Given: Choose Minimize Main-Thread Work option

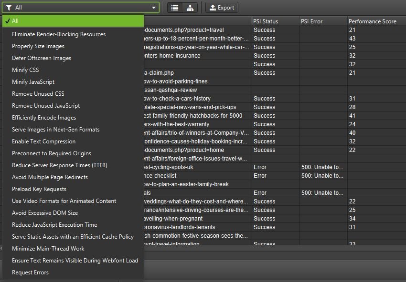Looking at the screenshot, I should (48, 249).
